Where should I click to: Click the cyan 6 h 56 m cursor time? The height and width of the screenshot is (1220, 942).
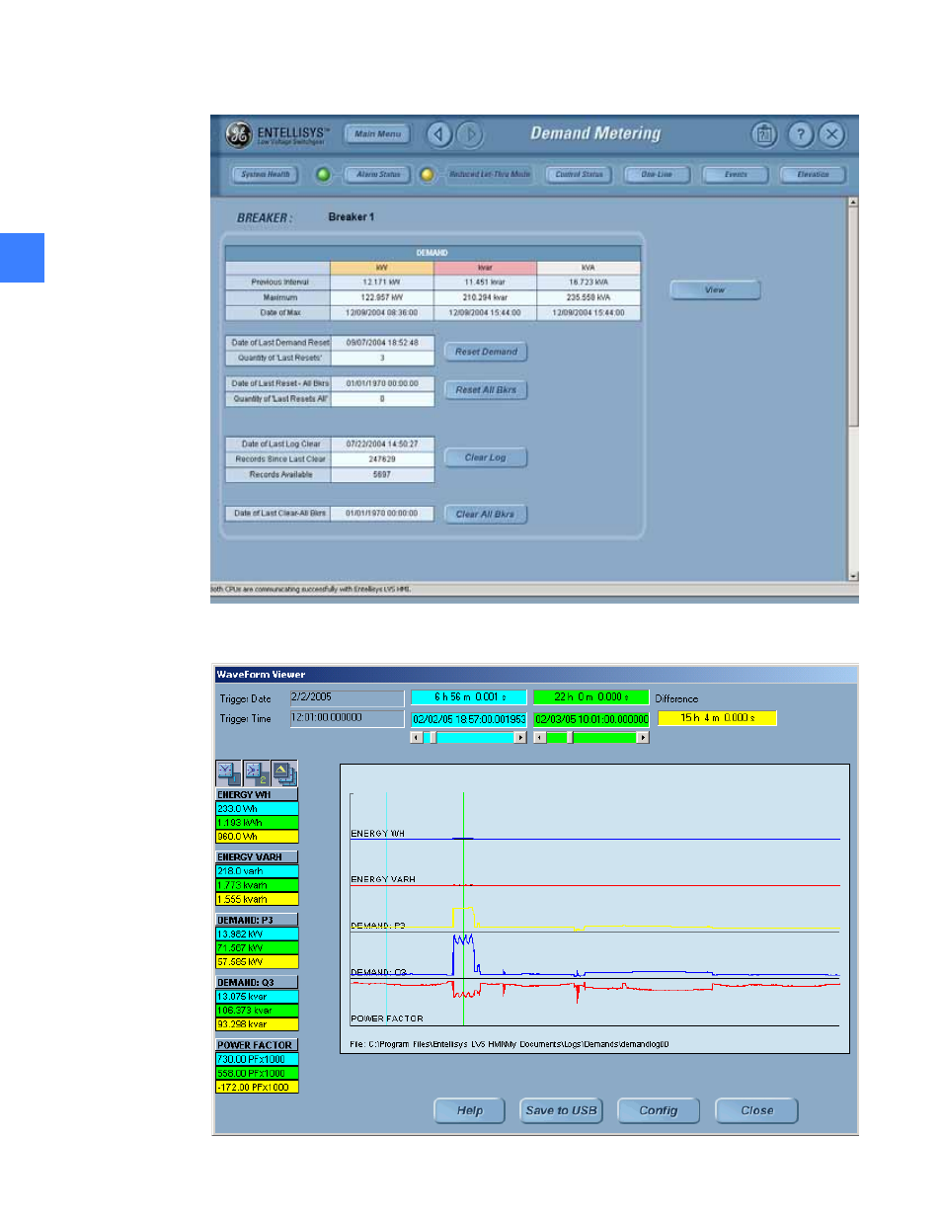pyautogui.click(x=469, y=697)
